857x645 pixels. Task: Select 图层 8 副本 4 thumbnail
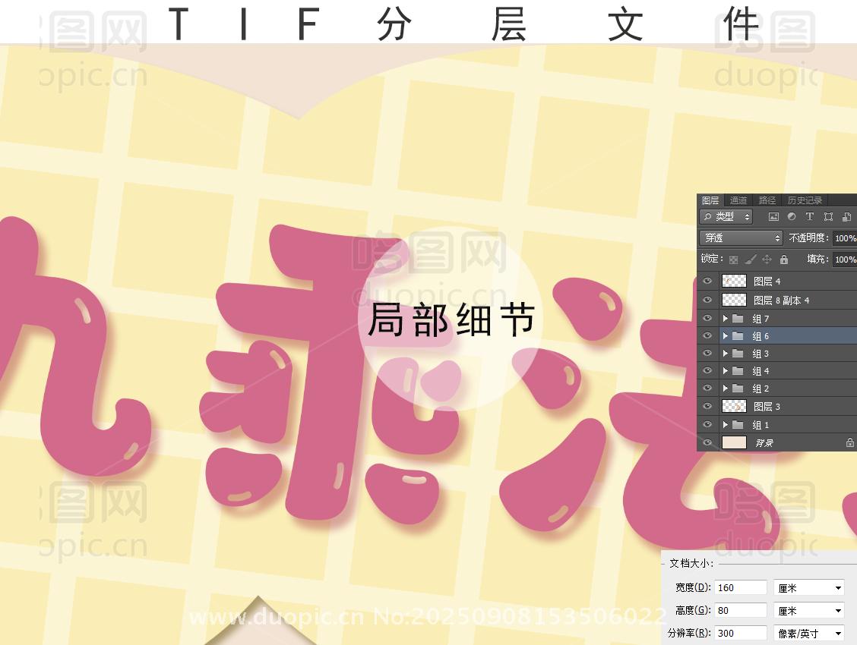pos(734,300)
